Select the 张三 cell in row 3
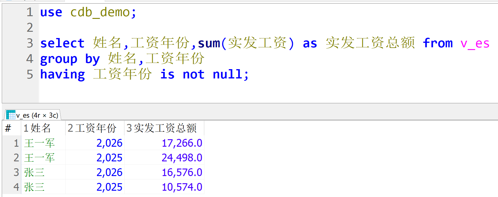This screenshot has height=197, width=498. [x=35, y=172]
